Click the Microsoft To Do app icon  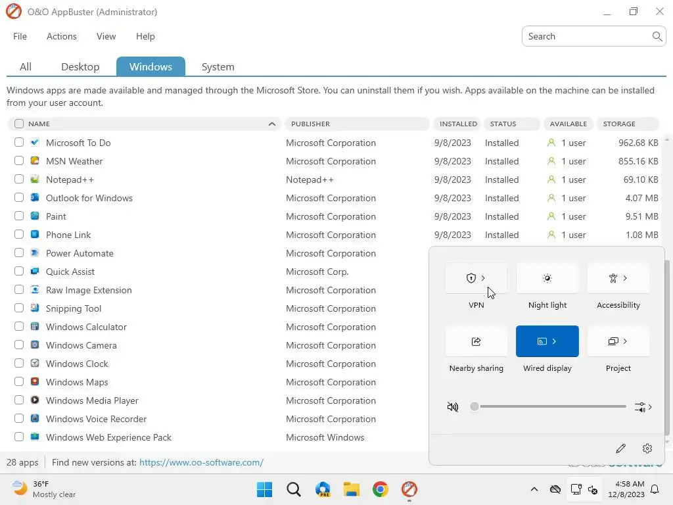coord(35,142)
